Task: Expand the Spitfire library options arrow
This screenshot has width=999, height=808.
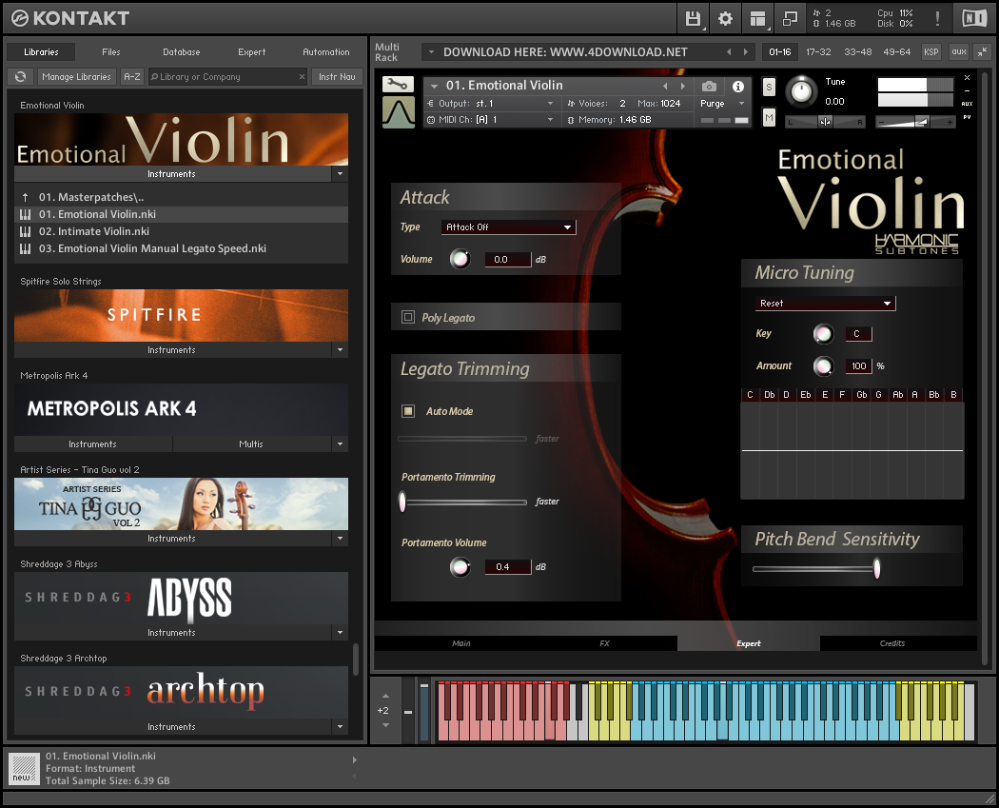Action: click(340, 349)
